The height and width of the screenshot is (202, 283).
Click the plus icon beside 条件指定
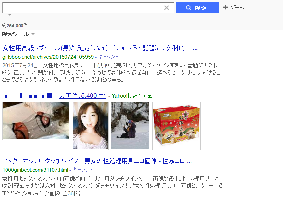tap(225, 7)
